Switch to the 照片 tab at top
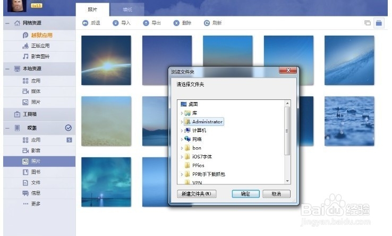392x236 pixels. tap(92, 10)
